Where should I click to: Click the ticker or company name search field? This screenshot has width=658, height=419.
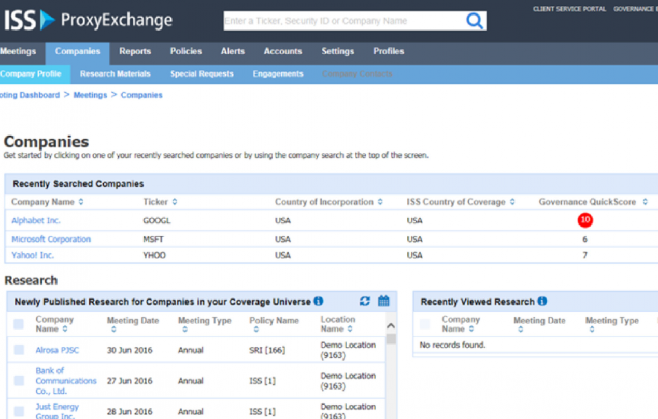pyautogui.click(x=342, y=21)
